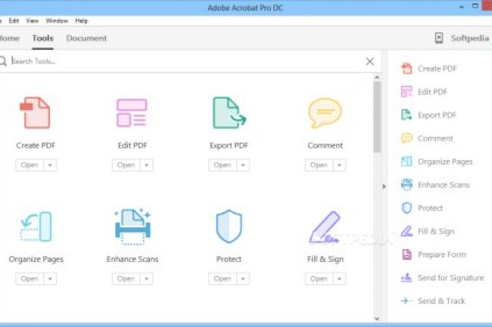Select Enhance Scans icon in right sidebar

pos(406,184)
